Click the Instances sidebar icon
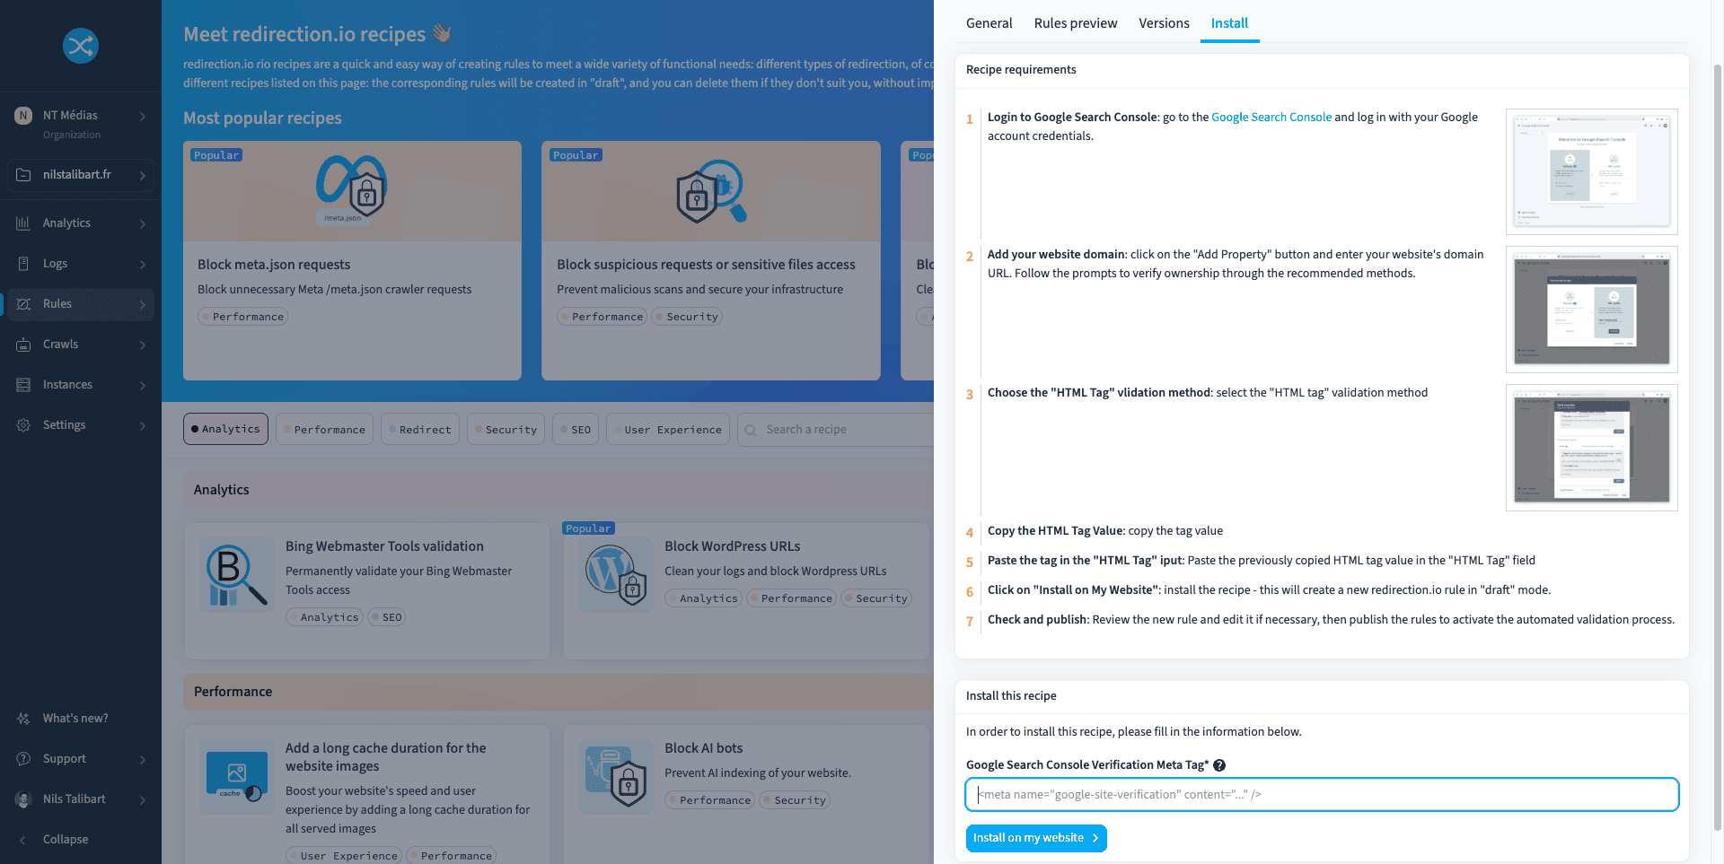The height and width of the screenshot is (864, 1724). click(23, 385)
